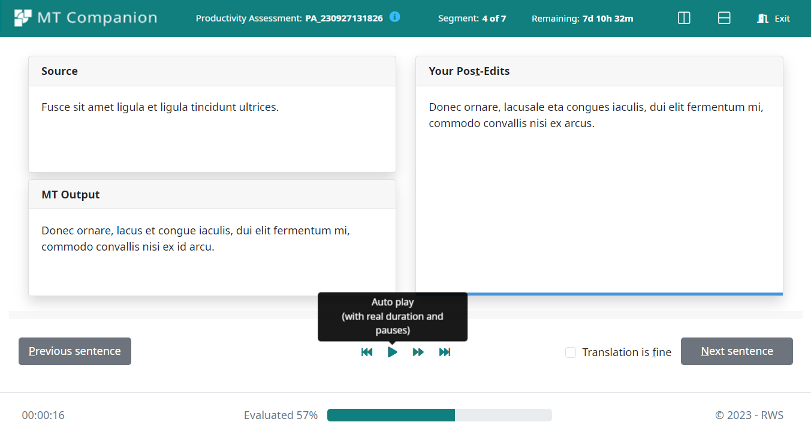Switch to side-by-side vertical layout
Viewport: 811px width, 437px height.
pyautogui.click(x=684, y=18)
